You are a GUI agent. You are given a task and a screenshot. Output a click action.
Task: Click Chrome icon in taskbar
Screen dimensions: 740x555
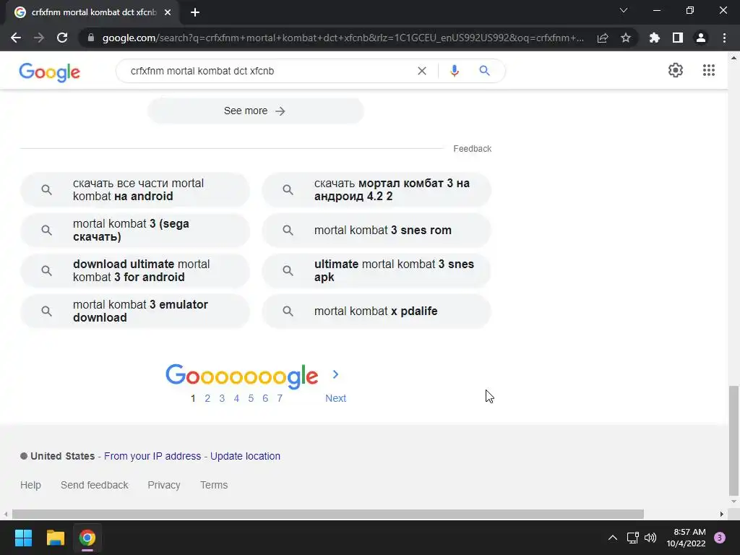coord(87,538)
